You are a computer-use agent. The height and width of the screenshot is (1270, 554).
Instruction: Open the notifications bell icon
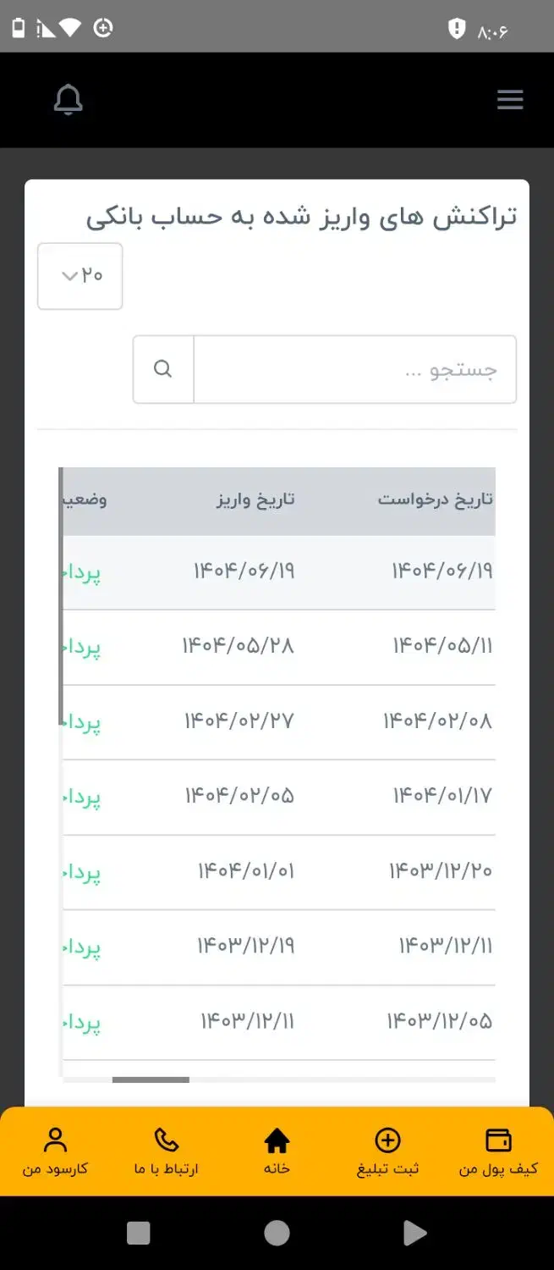tap(69, 100)
